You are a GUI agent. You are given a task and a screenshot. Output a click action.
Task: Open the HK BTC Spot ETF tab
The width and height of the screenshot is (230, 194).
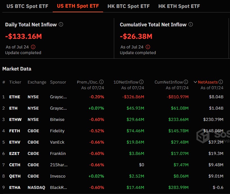(x=129, y=6)
